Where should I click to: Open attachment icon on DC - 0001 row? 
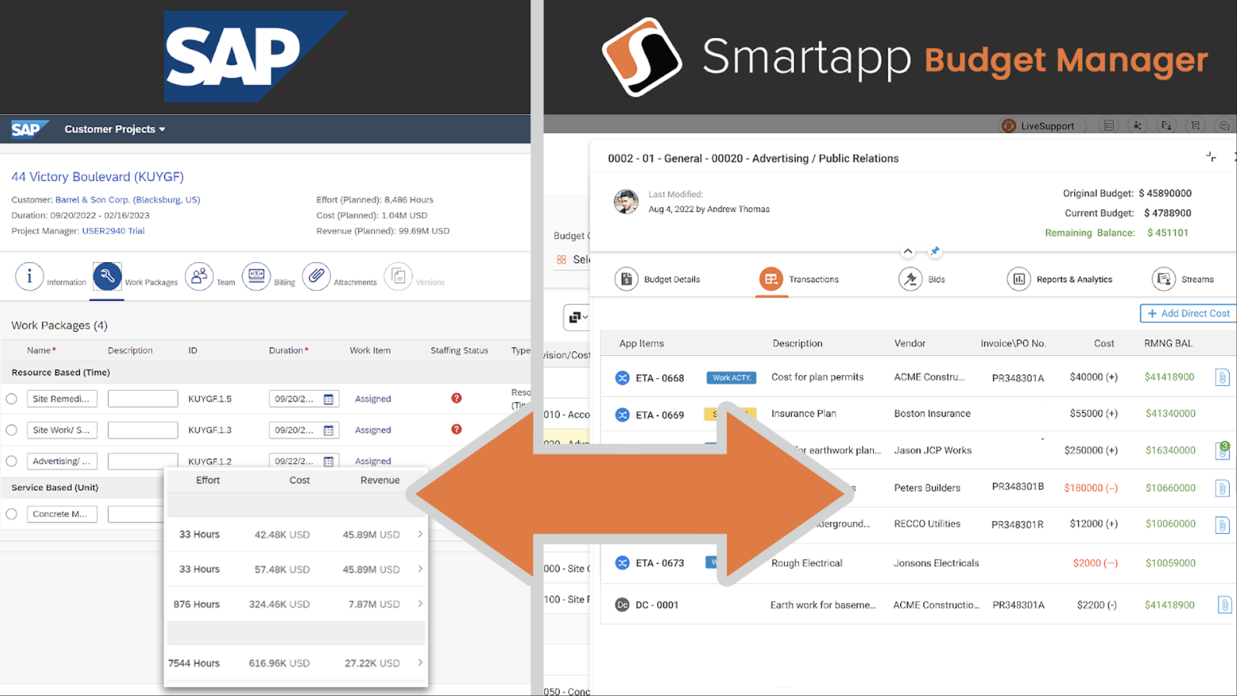pos(1224,605)
